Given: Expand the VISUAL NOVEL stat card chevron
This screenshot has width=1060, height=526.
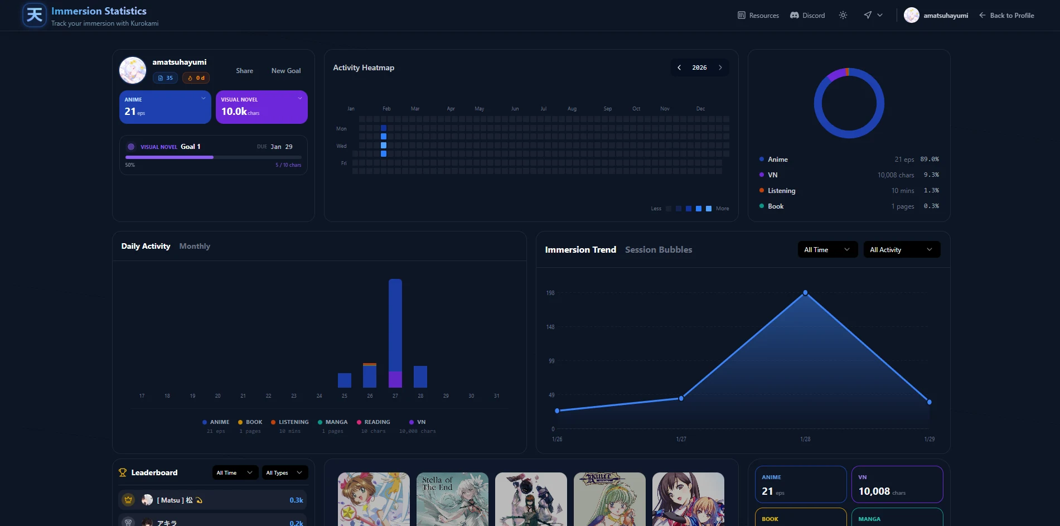Looking at the screenshot, I should pos(300,99).
